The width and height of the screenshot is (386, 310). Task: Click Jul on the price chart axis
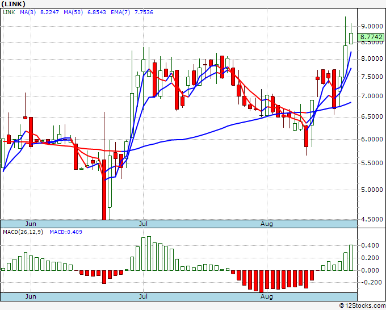click(143, 224)
